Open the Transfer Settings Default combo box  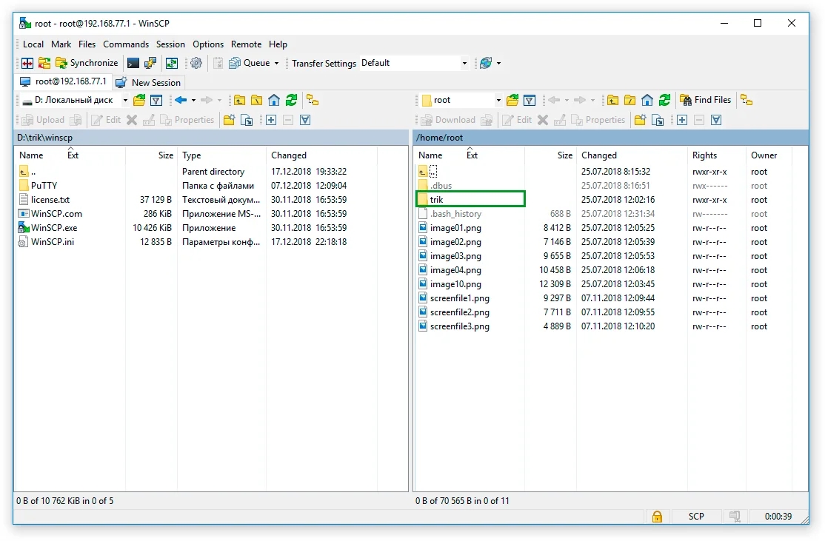[414, 63]
